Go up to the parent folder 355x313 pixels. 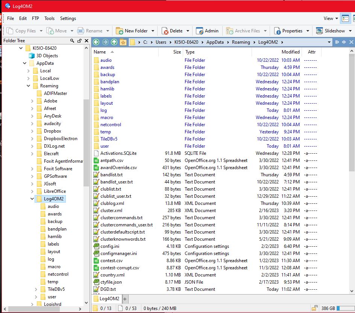coord(114,42)
